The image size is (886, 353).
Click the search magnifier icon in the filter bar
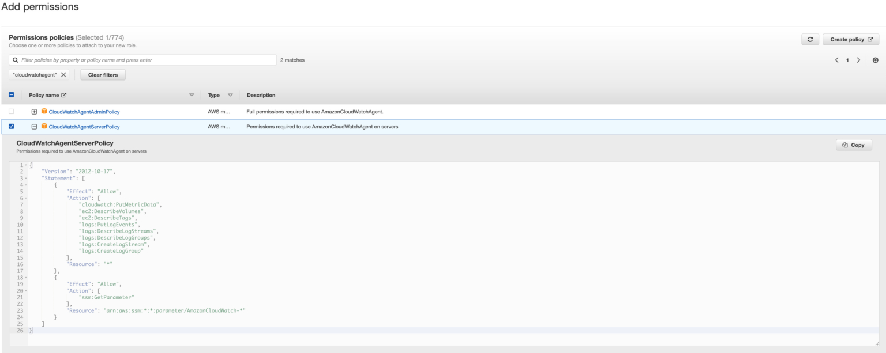(x=16, y=60)
